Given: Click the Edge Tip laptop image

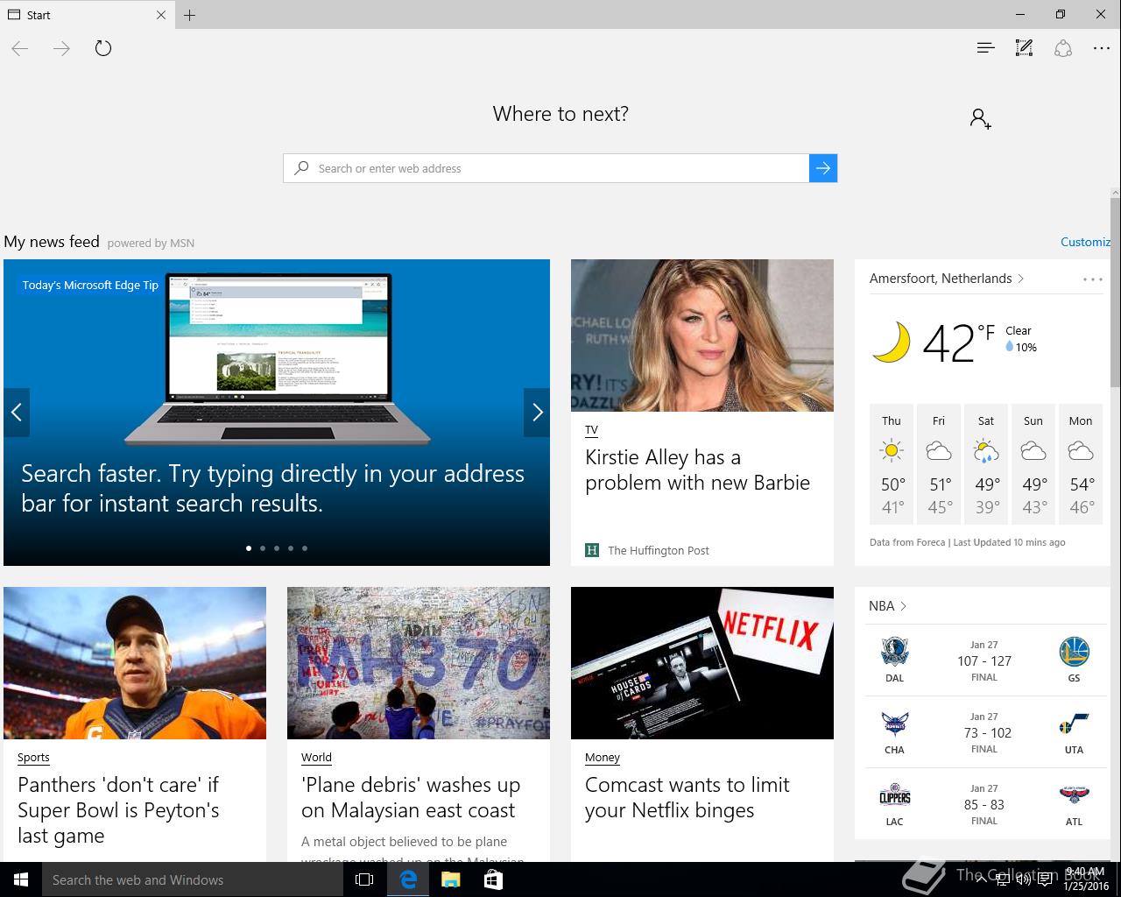Looking at the screenshot, I should tap(278, 359).
